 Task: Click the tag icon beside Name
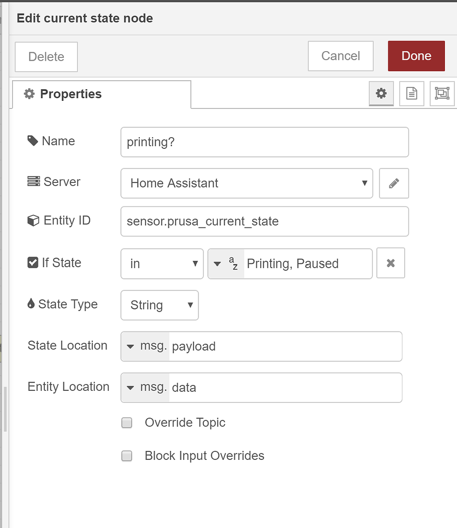[33, 140]
